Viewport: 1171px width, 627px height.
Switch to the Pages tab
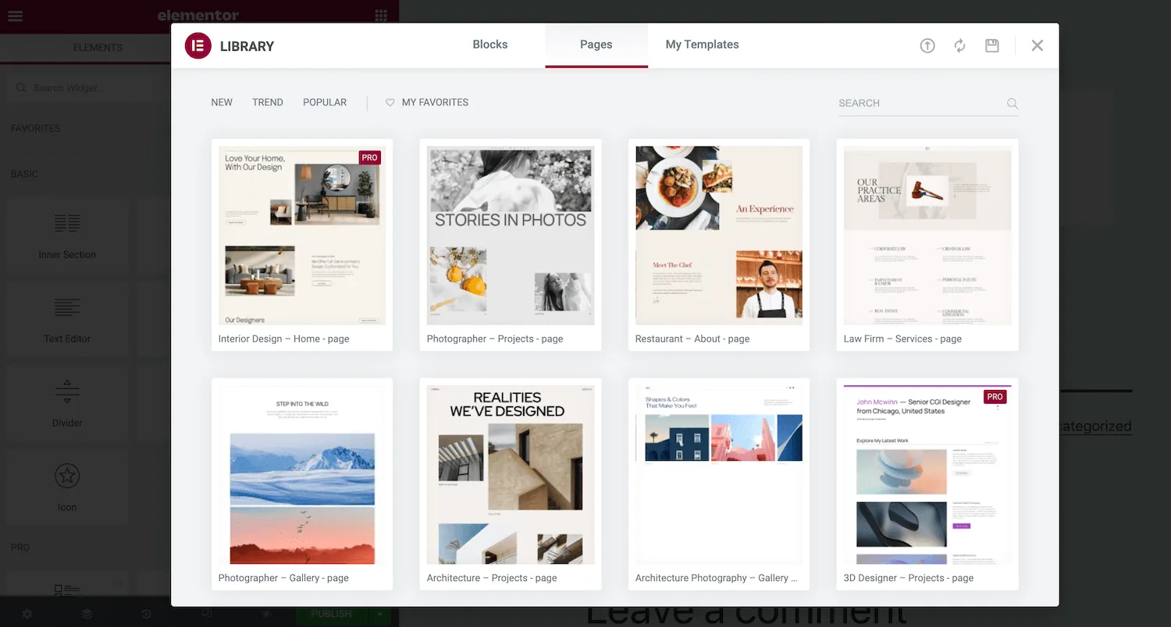596,44
